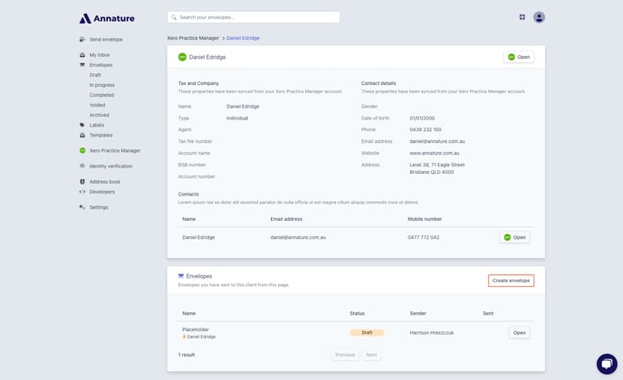Click the 1 result text
This screenshot has height=380, width=623.
[187, 355]
